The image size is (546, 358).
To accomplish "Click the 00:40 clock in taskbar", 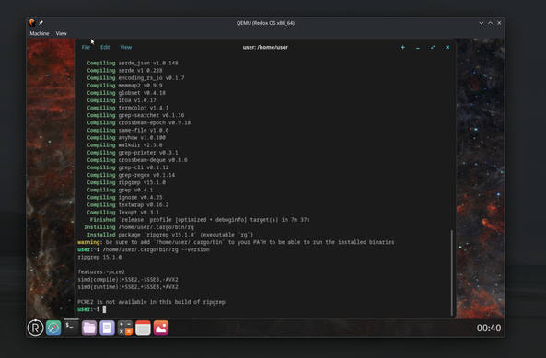I will click(x=489, y=328).
